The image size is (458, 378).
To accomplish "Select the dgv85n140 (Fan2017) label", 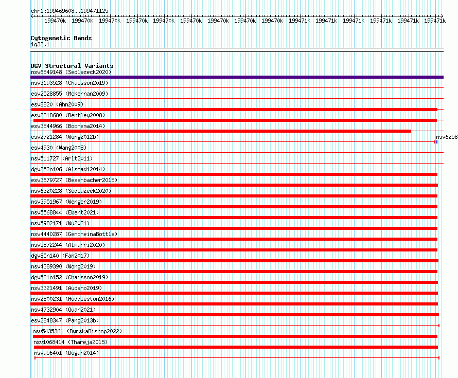I will tap(60, 256).
